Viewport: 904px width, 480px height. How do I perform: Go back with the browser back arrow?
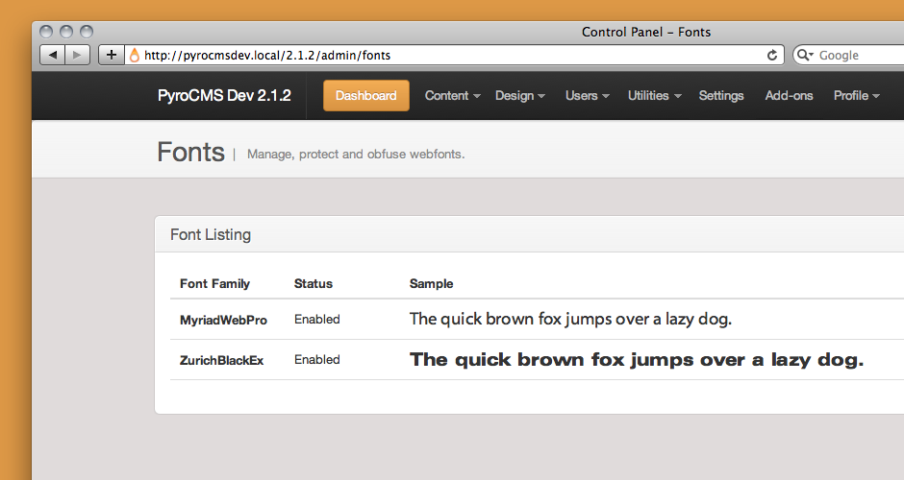(53, 56)
